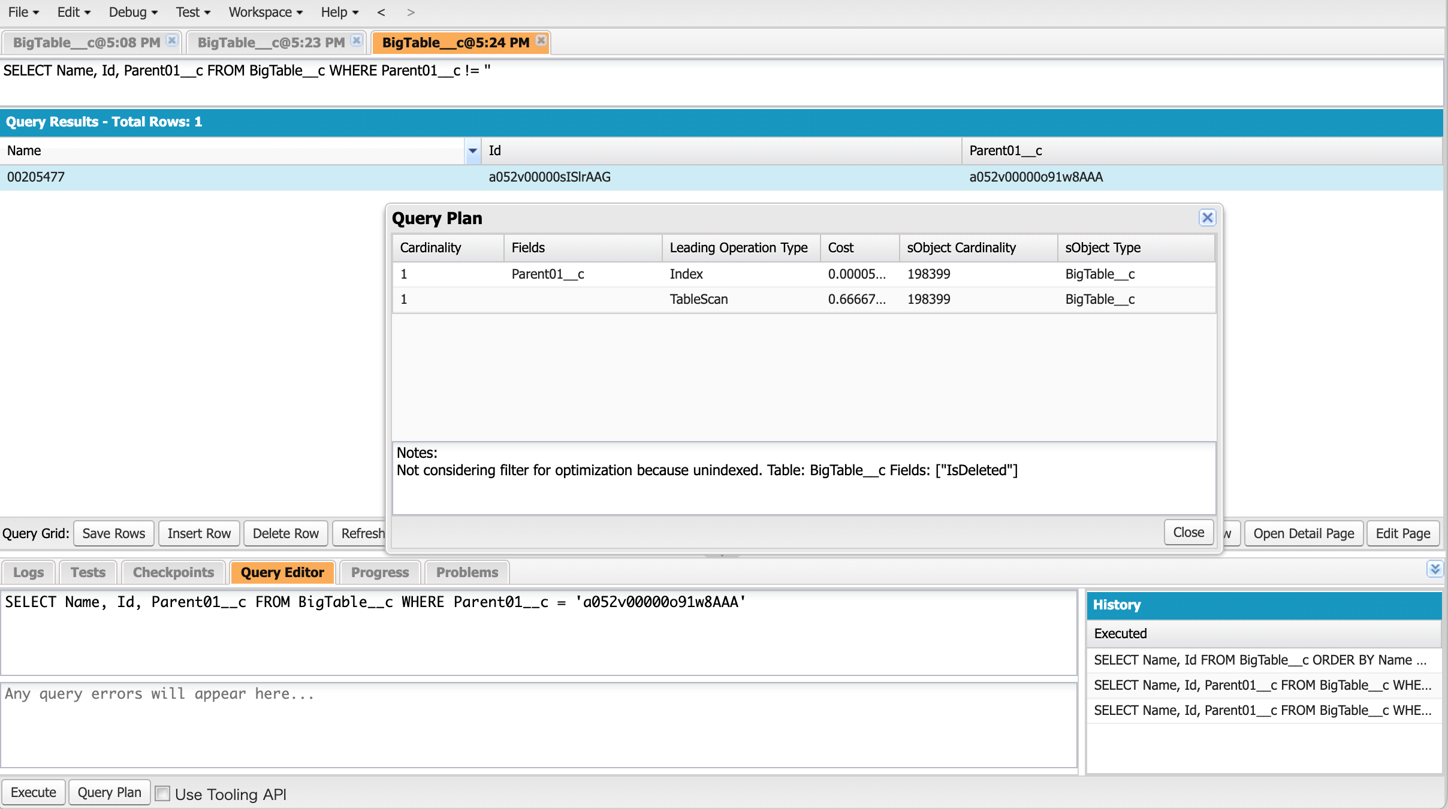Close the BigTable__c@5:08 PM tab icon
The width and height of the screenshot is (1448, 809).
tap(172, 41)
